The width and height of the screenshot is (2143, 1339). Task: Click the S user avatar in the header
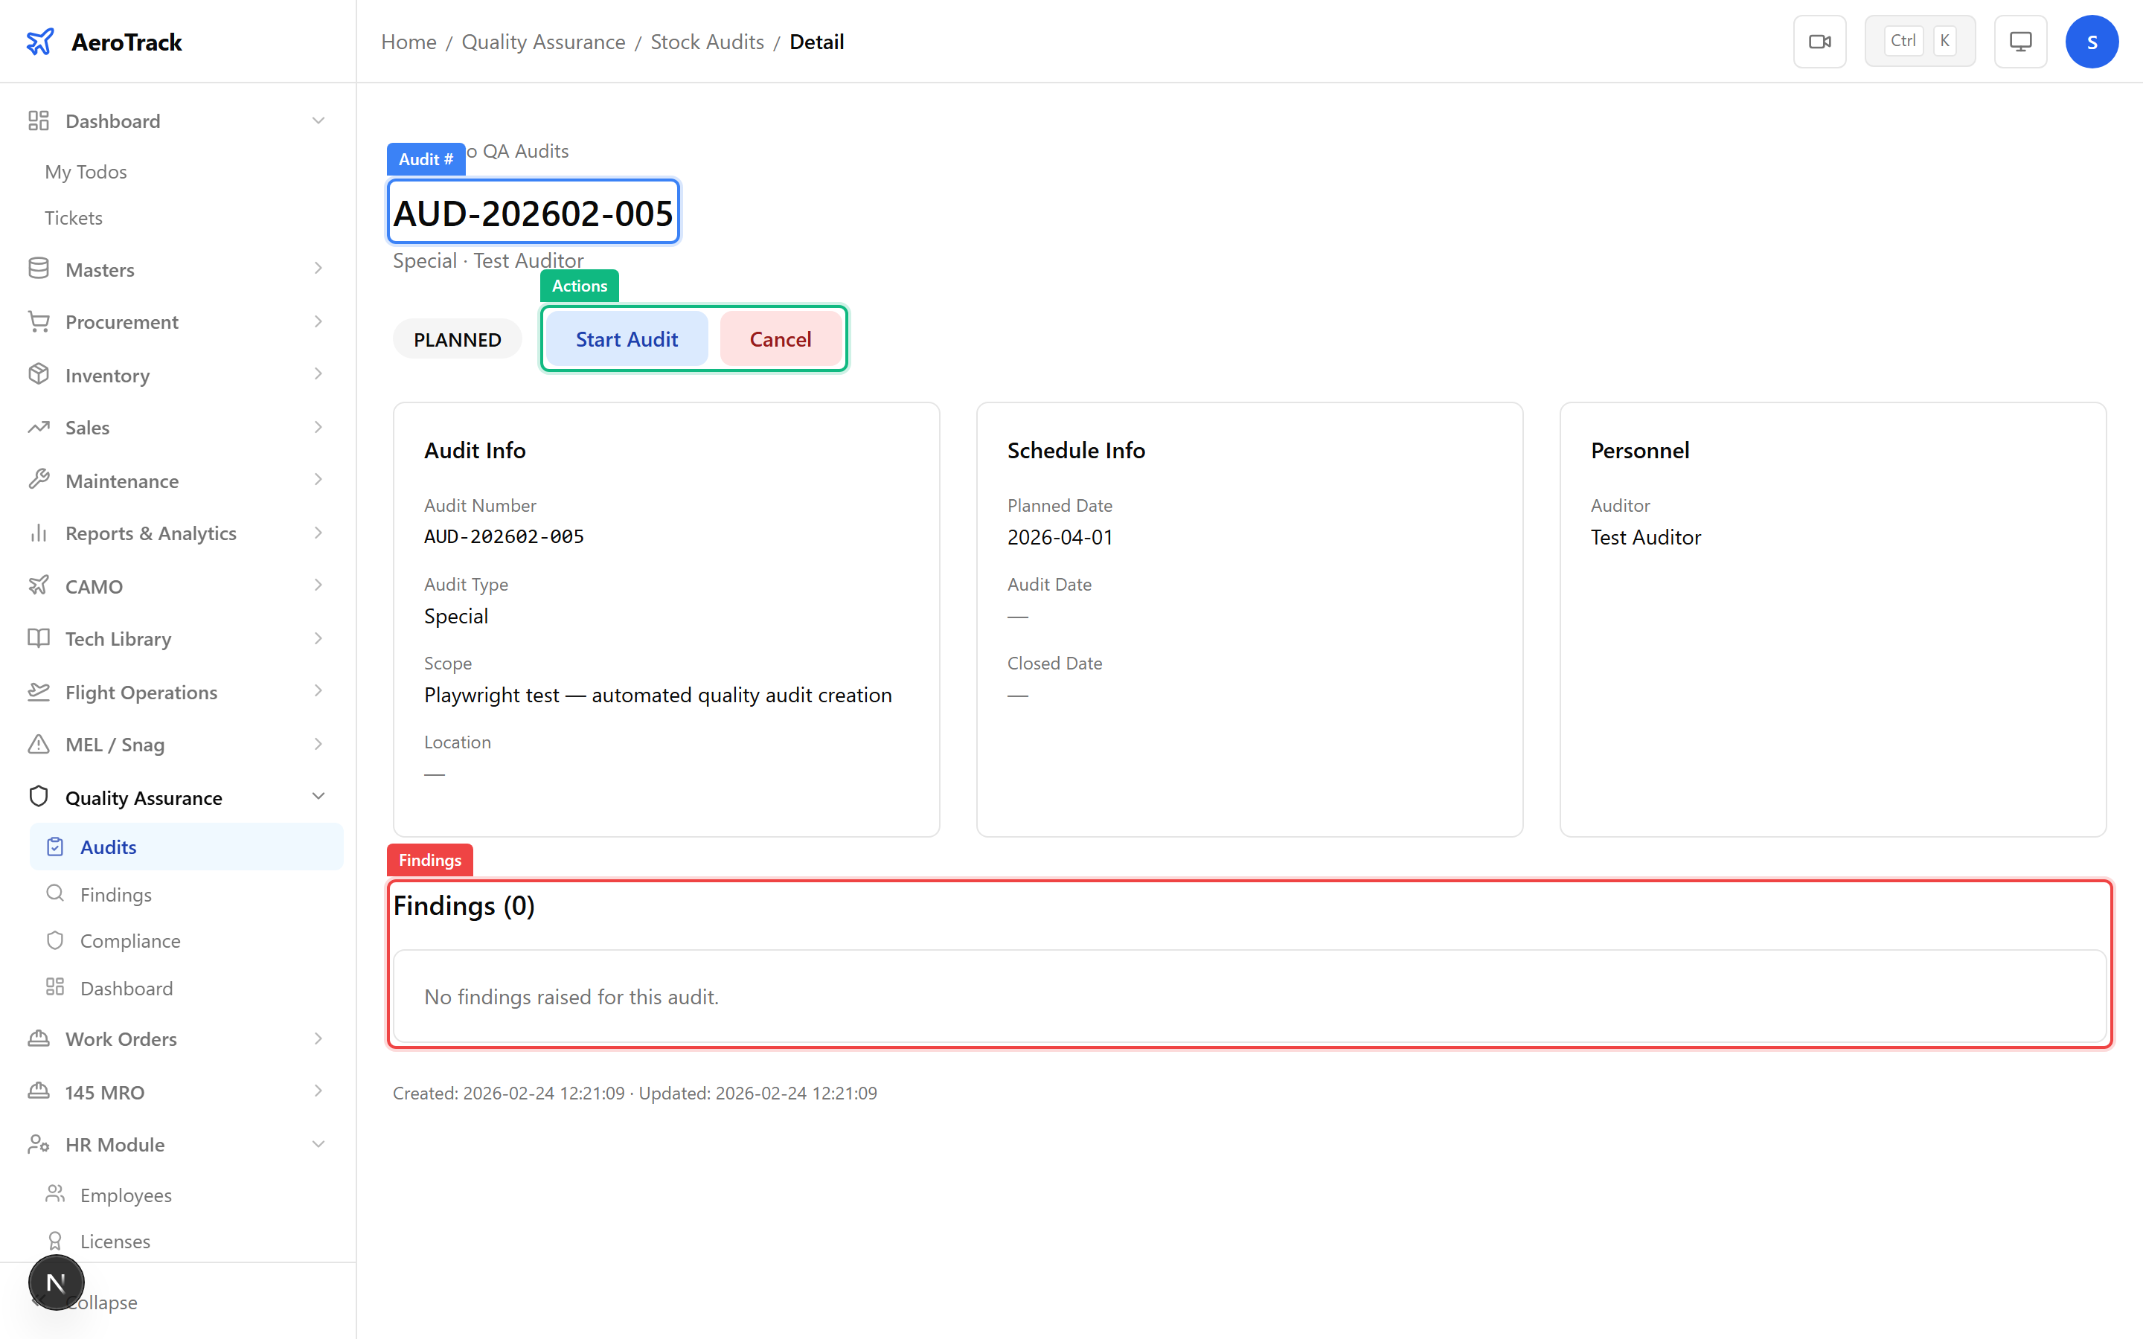tap(2092, 41)
